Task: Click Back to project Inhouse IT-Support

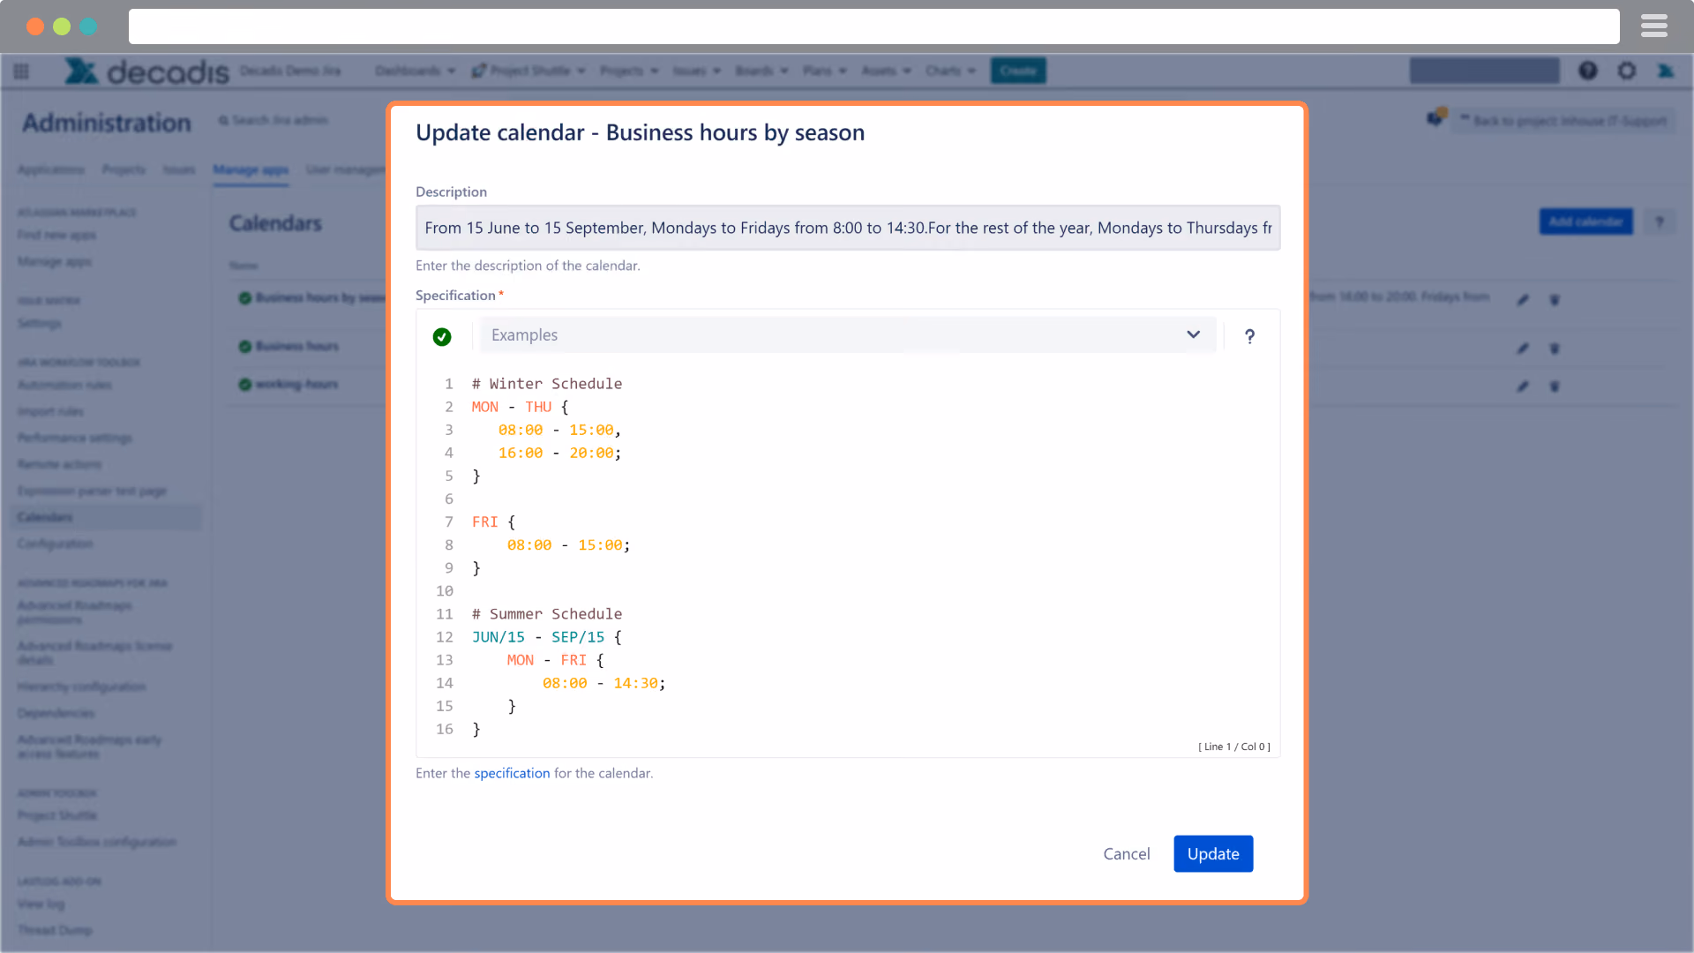Action: coord(1563,121)
